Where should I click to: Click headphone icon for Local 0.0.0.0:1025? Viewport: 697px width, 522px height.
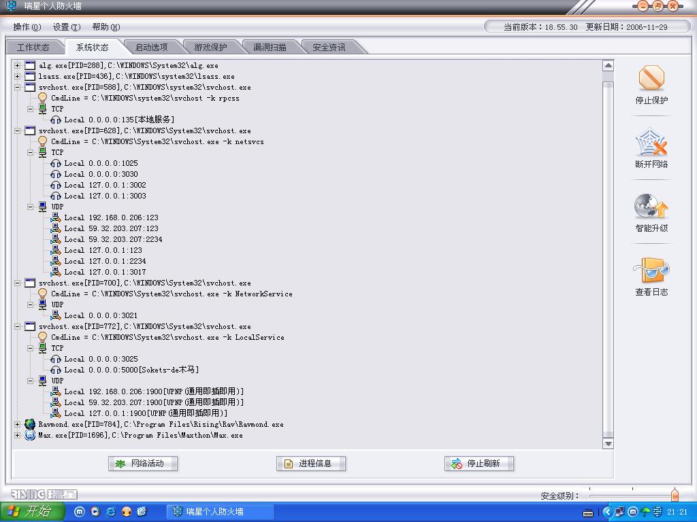56,163
